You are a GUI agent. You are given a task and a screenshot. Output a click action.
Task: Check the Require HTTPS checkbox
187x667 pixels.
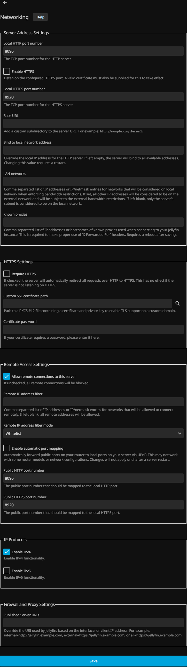(x=7, y=274)
